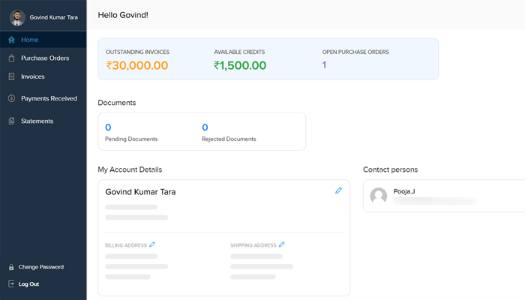525x300 pixels.
Task: Click the Statements file icon
Action: click(x=11, y=121)
